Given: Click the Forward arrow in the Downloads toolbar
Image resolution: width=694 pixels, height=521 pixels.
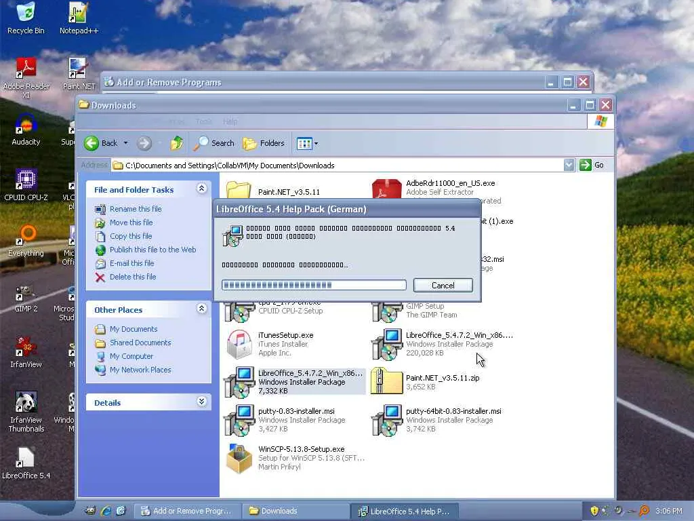Looking at the screenshot, I should click(144, 143).
